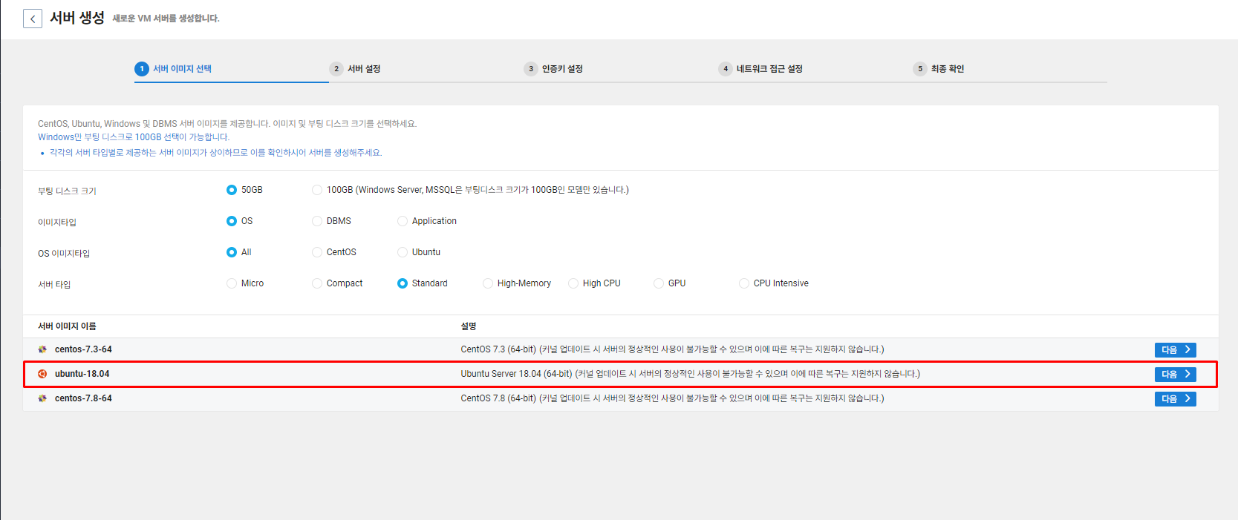
Task: Click 다음 button for centos-7.3-64
Action: pos(1176,350)
